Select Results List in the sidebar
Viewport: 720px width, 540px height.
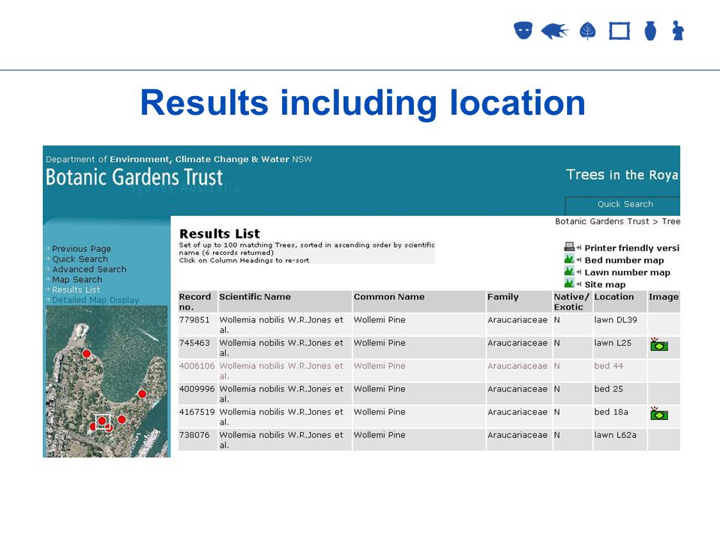tap(76, 289)
